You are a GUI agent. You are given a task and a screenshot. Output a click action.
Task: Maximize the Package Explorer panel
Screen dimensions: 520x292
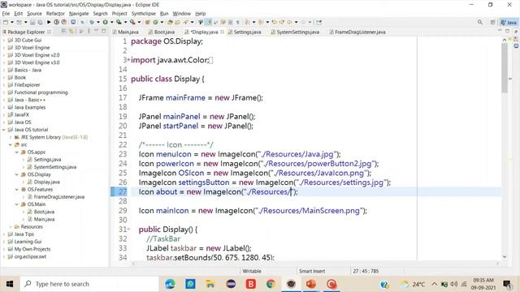point(103,31)
